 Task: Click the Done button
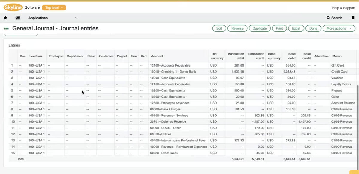[x=313, y=28]
